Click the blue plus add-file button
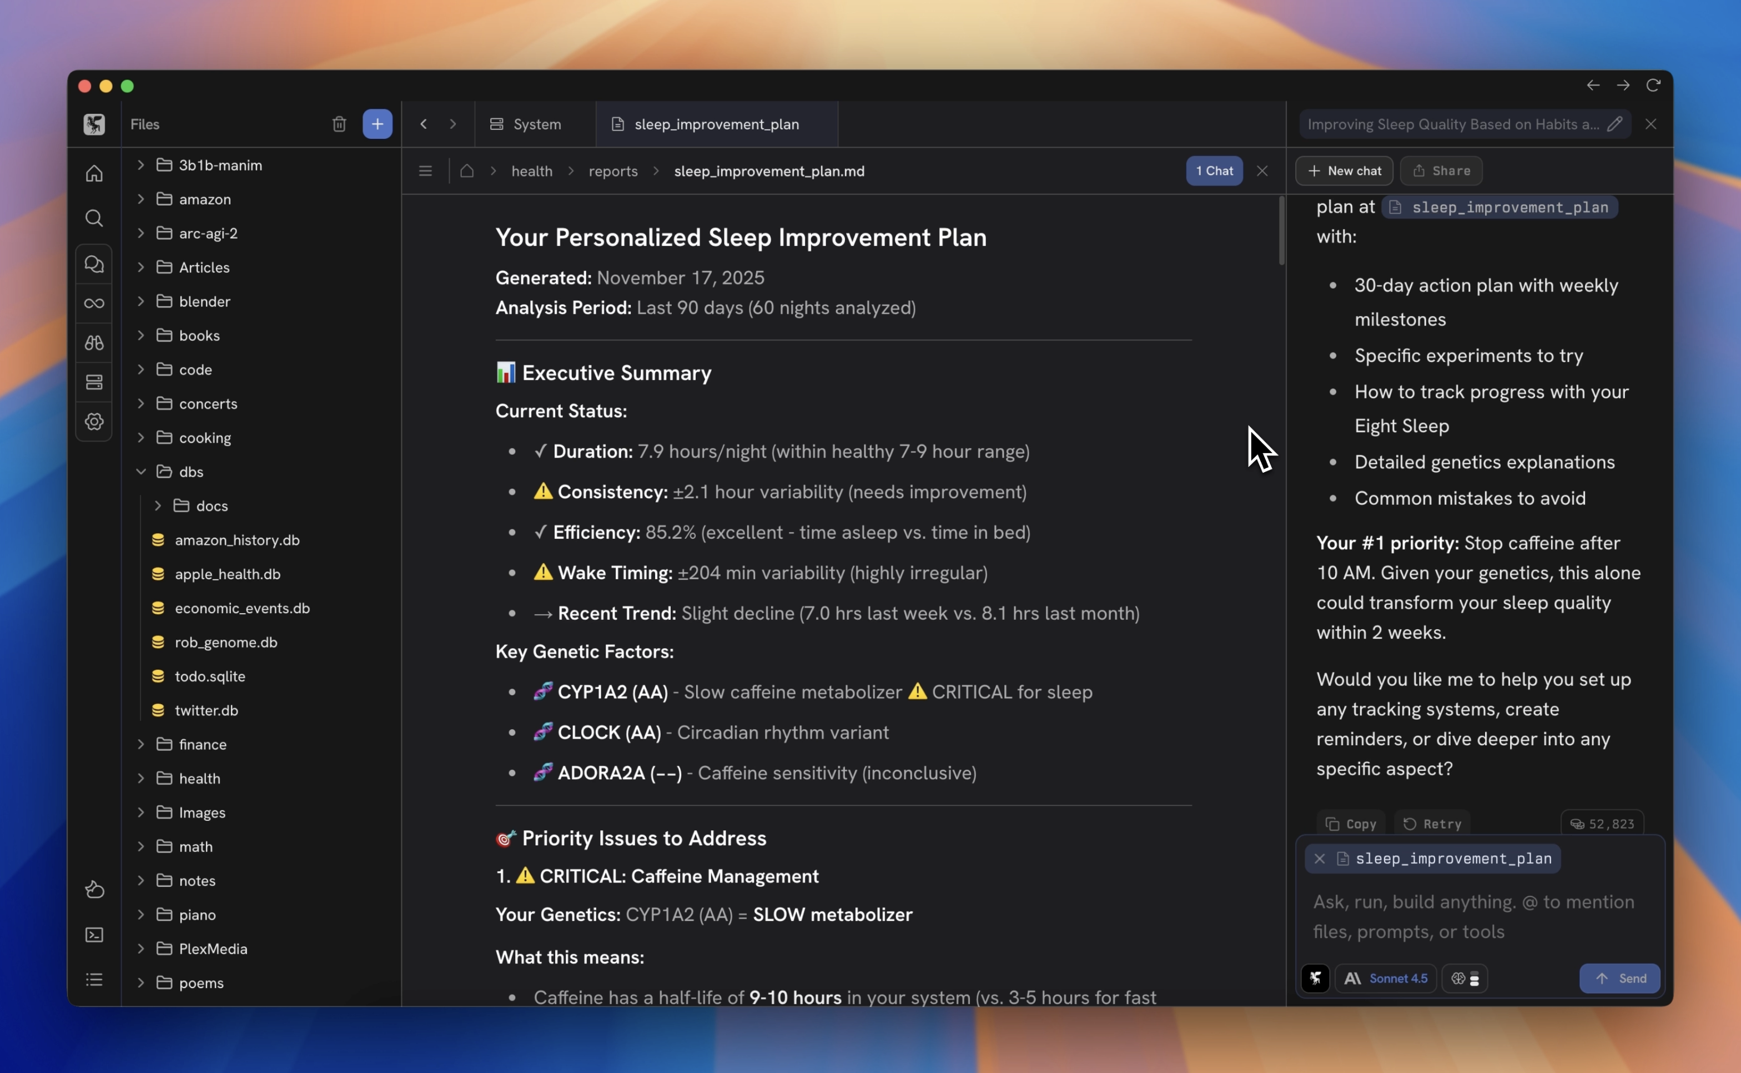The width and height of the screenshot is (1741, 1073). click(x=378, y=124)
